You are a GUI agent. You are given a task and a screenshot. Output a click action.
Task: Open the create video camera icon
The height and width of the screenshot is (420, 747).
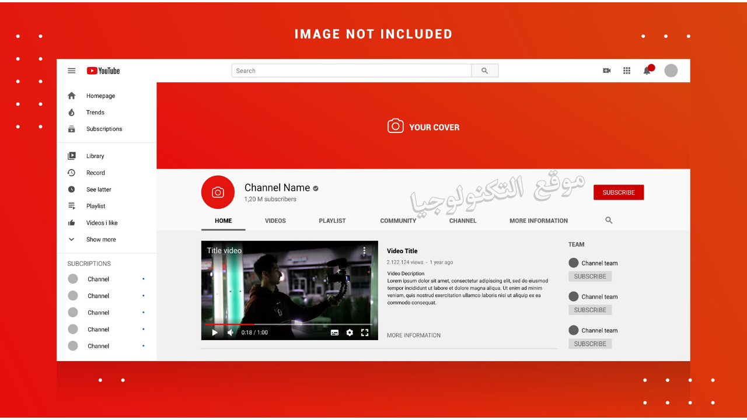tap(607, 71)
